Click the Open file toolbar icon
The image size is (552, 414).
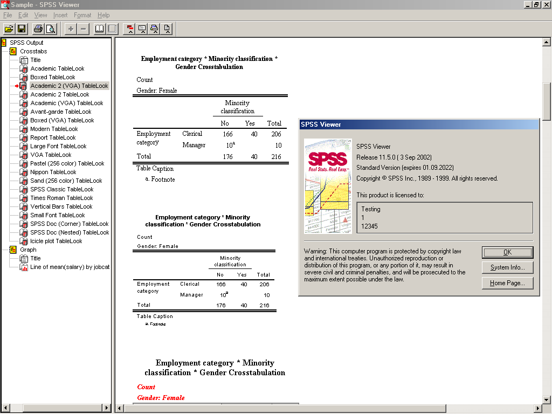pyautogui.click(x=9, y=29)
